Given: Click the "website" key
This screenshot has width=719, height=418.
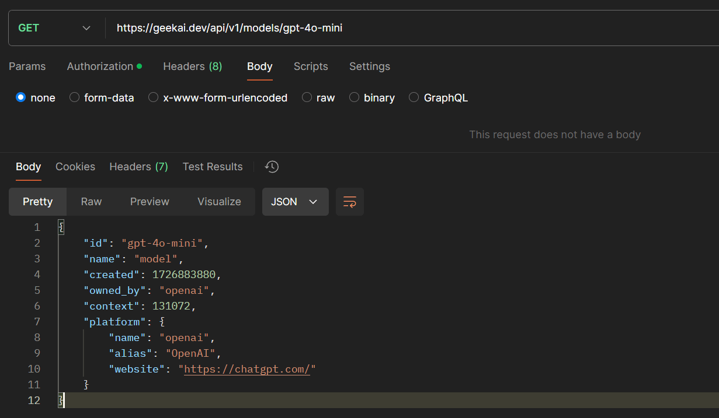Looking at the screenshot, I should tap(137, 369).
